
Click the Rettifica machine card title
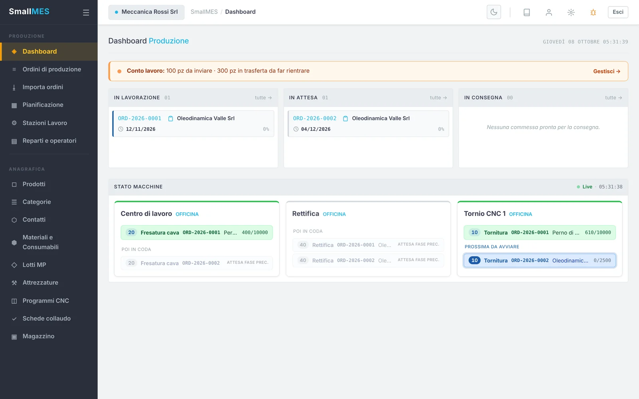pyautogui.click(x=306, y=214)
